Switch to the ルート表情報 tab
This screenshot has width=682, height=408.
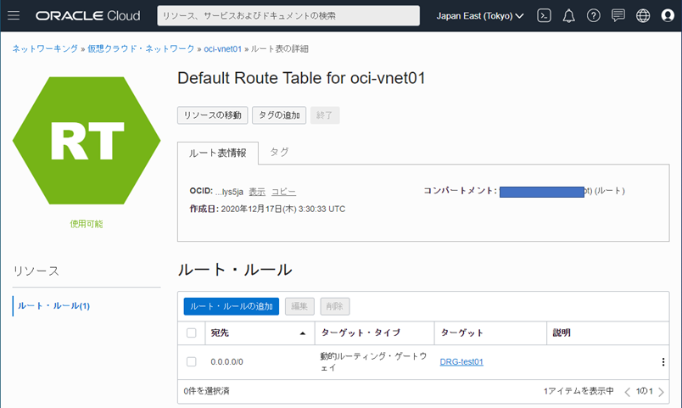coord(217,154)
